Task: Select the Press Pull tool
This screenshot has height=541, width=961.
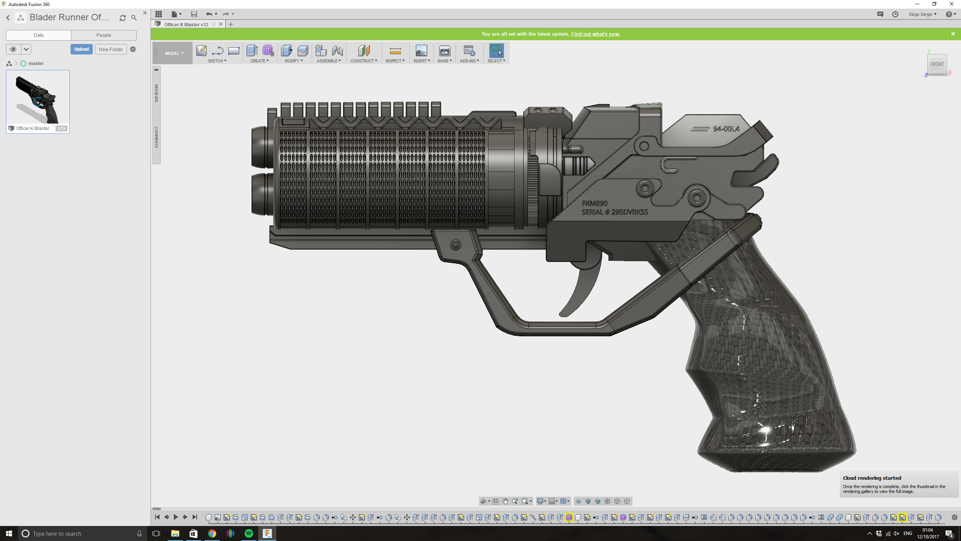Action: [x=286, y=50]
